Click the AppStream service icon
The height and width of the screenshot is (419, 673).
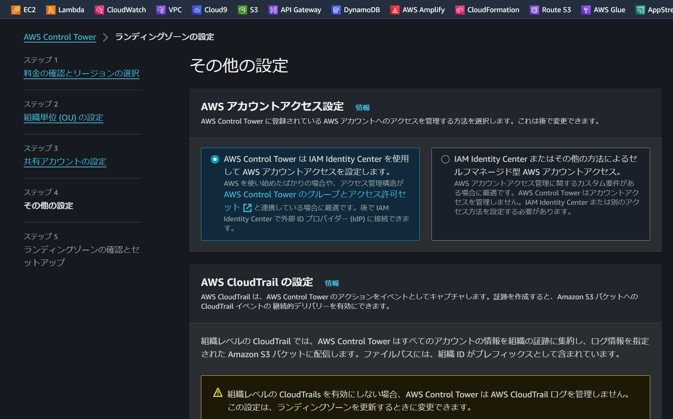pos(640,10)
